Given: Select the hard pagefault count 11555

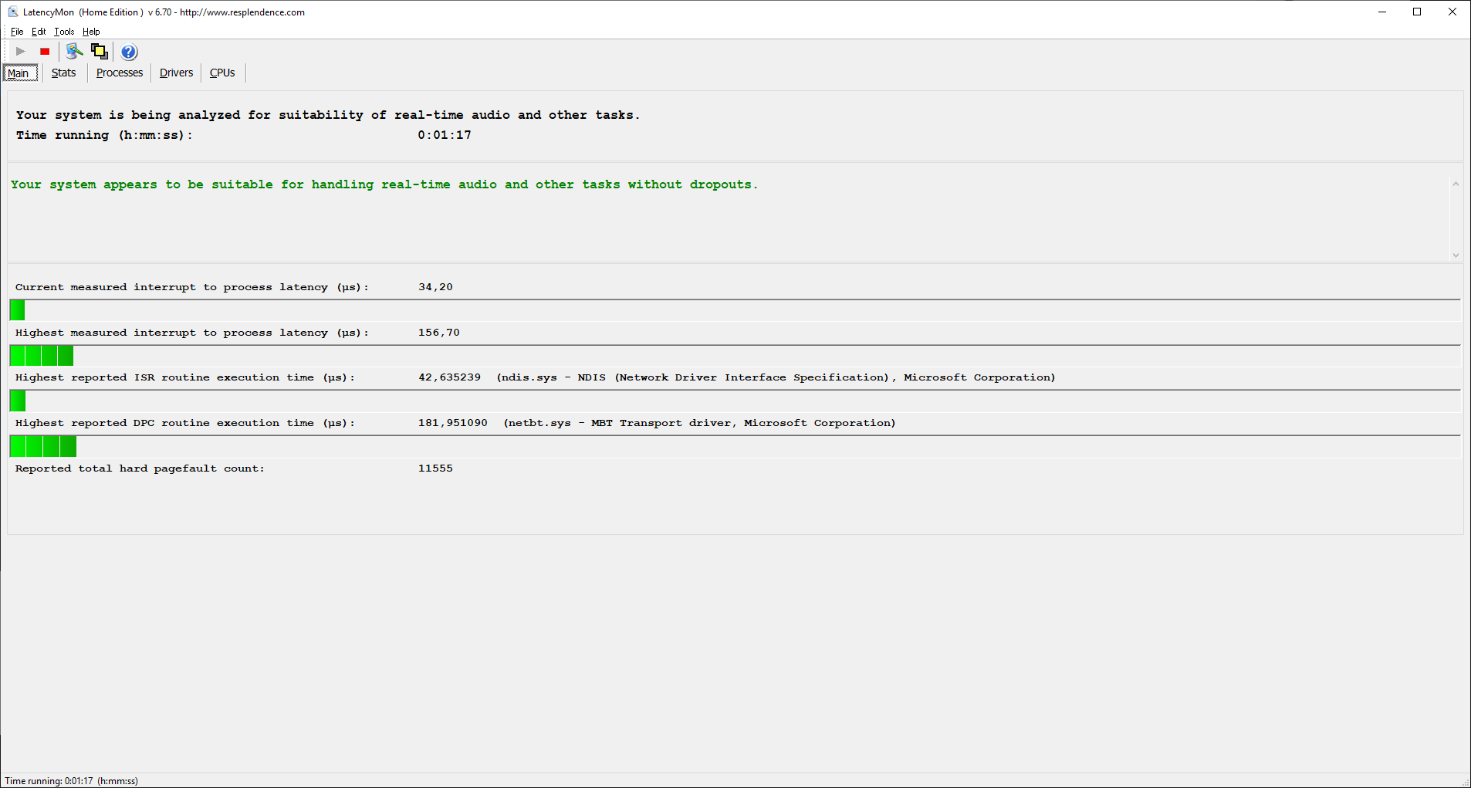Looking at the screenshot, I should [x=435, y=468].
